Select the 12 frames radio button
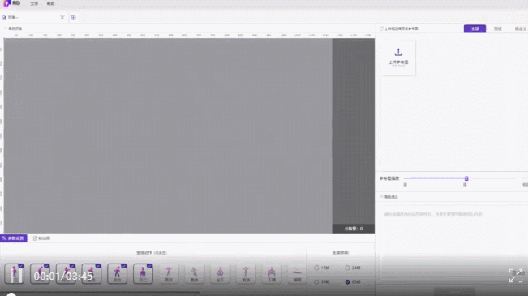528x296 pixels. 316,268
